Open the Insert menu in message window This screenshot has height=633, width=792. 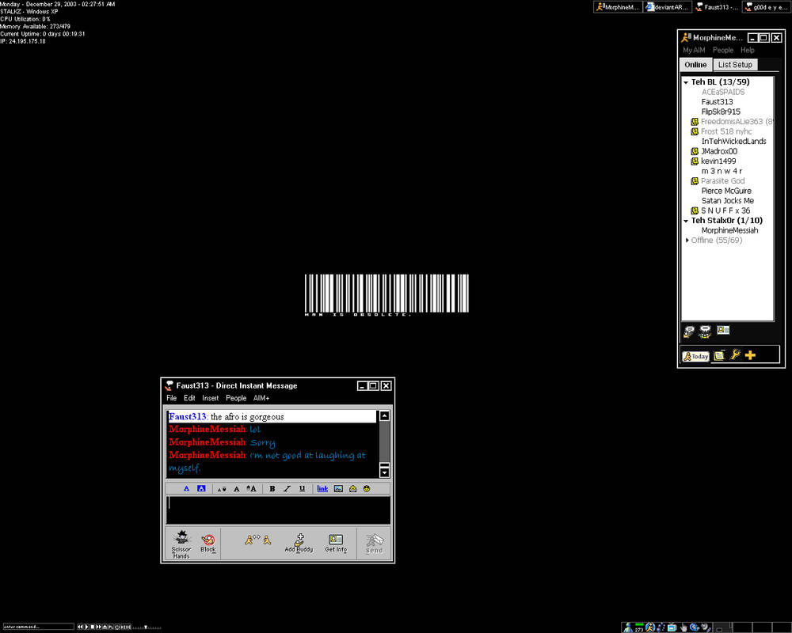(x=211, y=398)
